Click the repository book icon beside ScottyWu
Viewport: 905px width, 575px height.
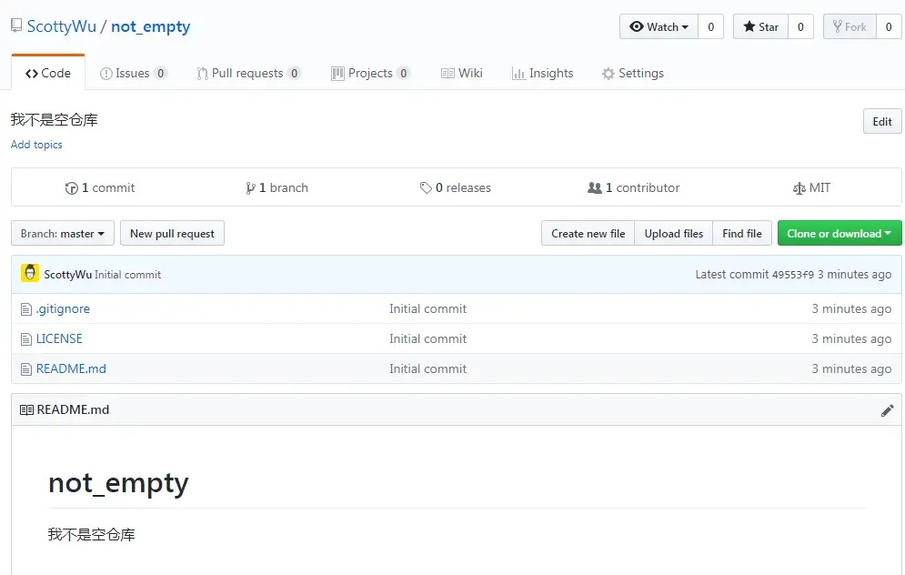16,25
